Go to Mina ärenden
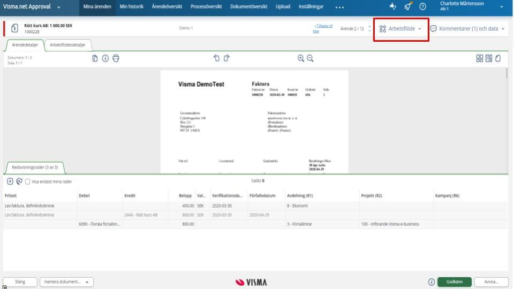The image size is (514, 289). [x=97, y=6]
